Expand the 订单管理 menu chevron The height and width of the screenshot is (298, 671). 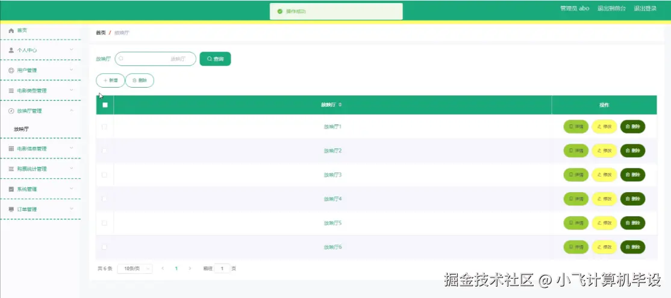72,208
